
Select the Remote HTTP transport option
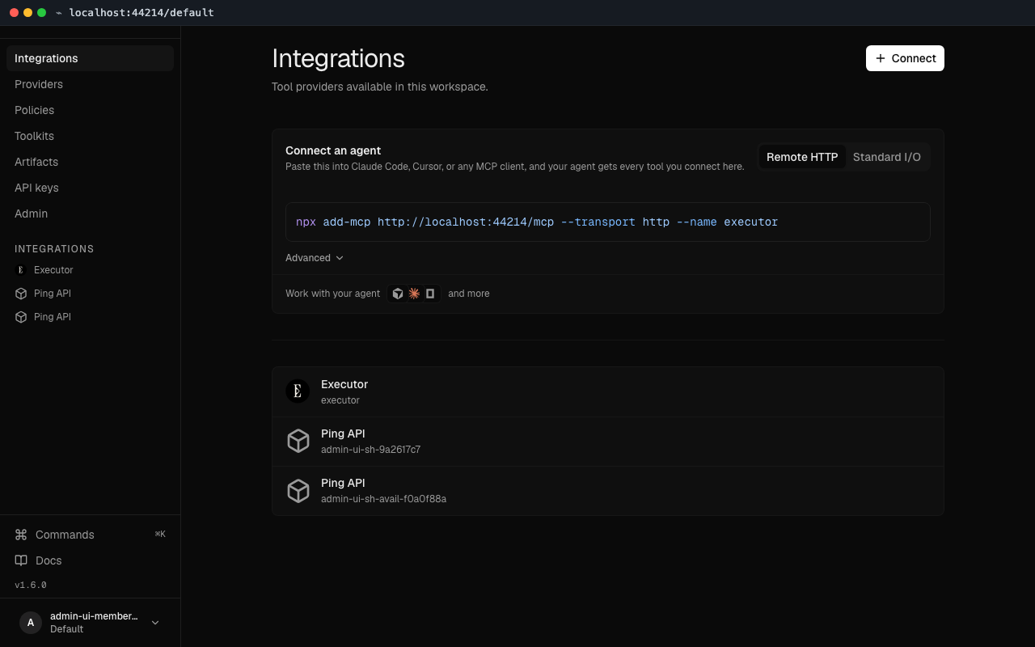[x=802, y=157]
